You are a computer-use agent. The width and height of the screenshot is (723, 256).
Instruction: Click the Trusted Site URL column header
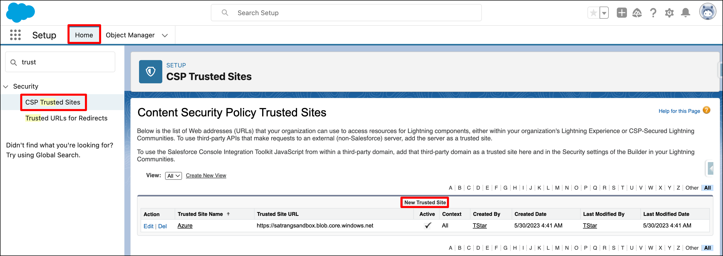click(278, 214)
